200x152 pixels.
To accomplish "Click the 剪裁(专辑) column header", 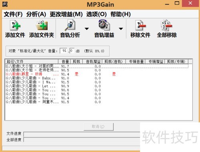I will click(176, 61).
